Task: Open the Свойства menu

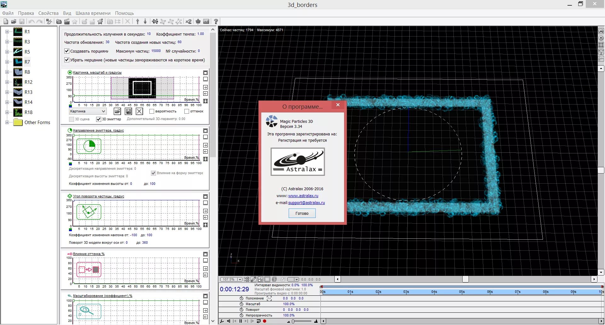Action: (x=48, y=13)
